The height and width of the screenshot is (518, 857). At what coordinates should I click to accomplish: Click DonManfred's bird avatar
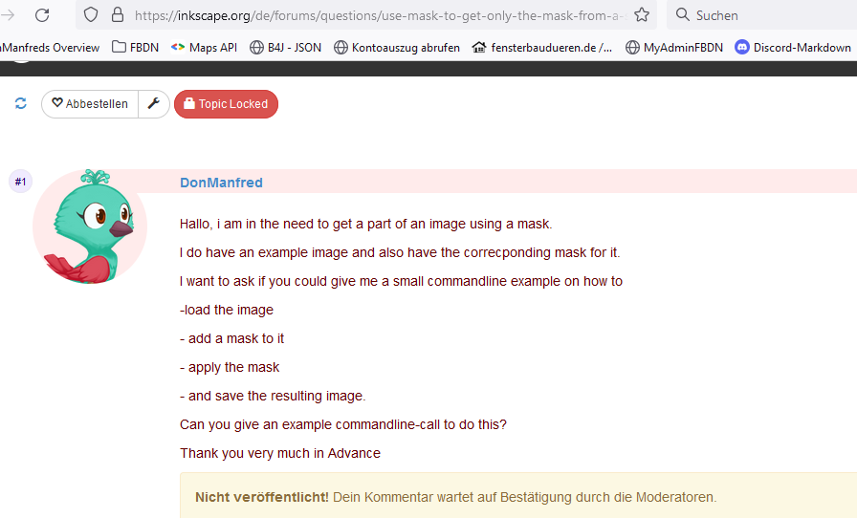[x=89, y=227]
